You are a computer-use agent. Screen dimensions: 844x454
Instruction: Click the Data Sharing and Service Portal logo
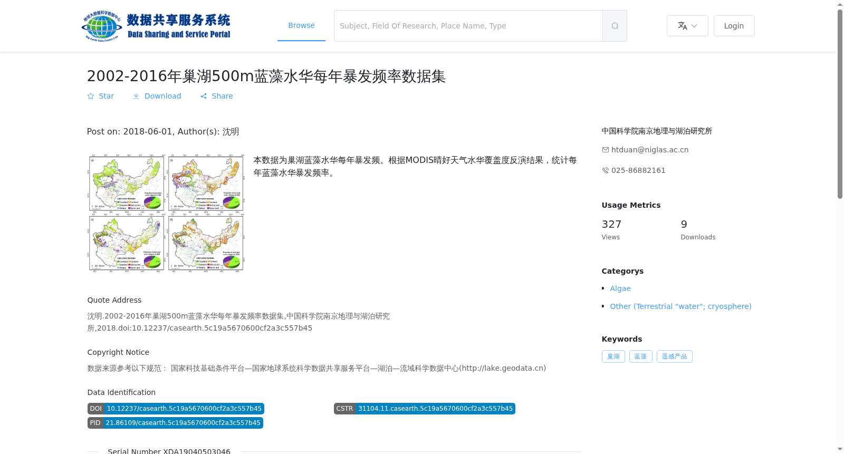pyautogui.click(x=156, y=26)
